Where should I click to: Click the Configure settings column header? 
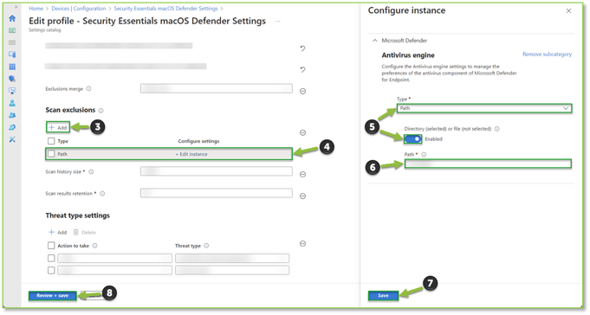(198, 141)
